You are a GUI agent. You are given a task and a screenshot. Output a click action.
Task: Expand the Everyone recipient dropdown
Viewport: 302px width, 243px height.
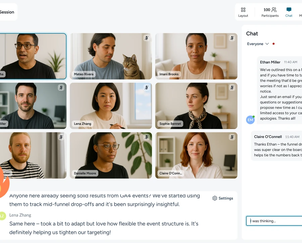[258, 44]
